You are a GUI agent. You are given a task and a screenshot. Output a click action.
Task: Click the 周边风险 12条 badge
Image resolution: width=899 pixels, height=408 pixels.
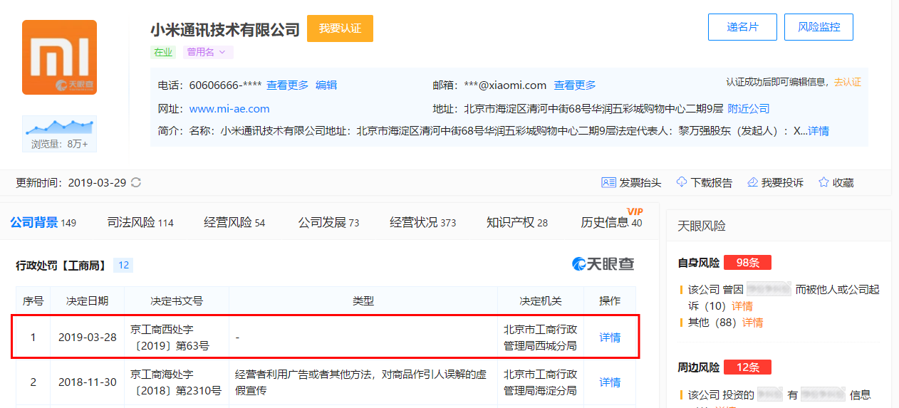click(747, 367)
